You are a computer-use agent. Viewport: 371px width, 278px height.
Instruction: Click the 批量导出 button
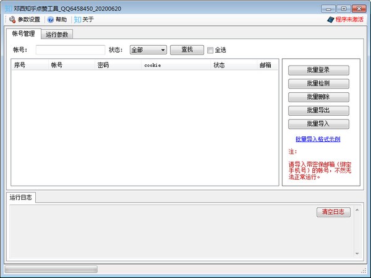coord(318,110)
